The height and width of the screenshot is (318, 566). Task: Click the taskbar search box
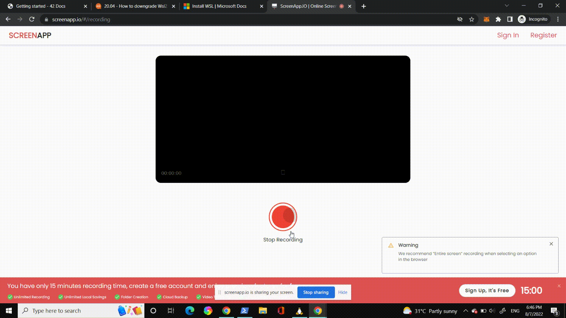coord(81,311)
